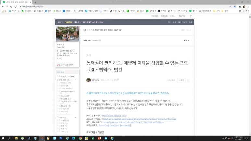Click the zoom magnifier icon in address bar
Image resolution: width=251 pixels, height=141 pixels.
pos(230,7)
